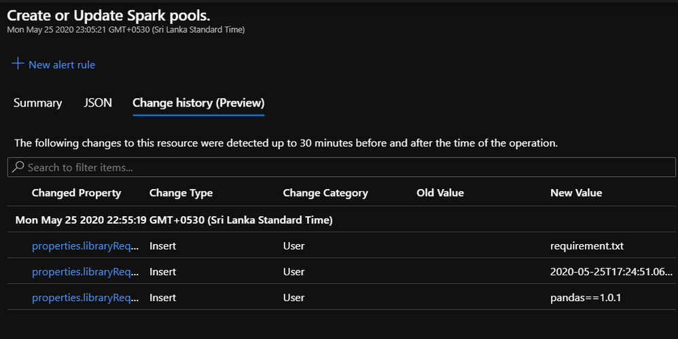Open property link in 2020-05-25T17:24:51 row
Image resolution: width=678 pixels, height=339 pixels.
[x=85, y=272]
